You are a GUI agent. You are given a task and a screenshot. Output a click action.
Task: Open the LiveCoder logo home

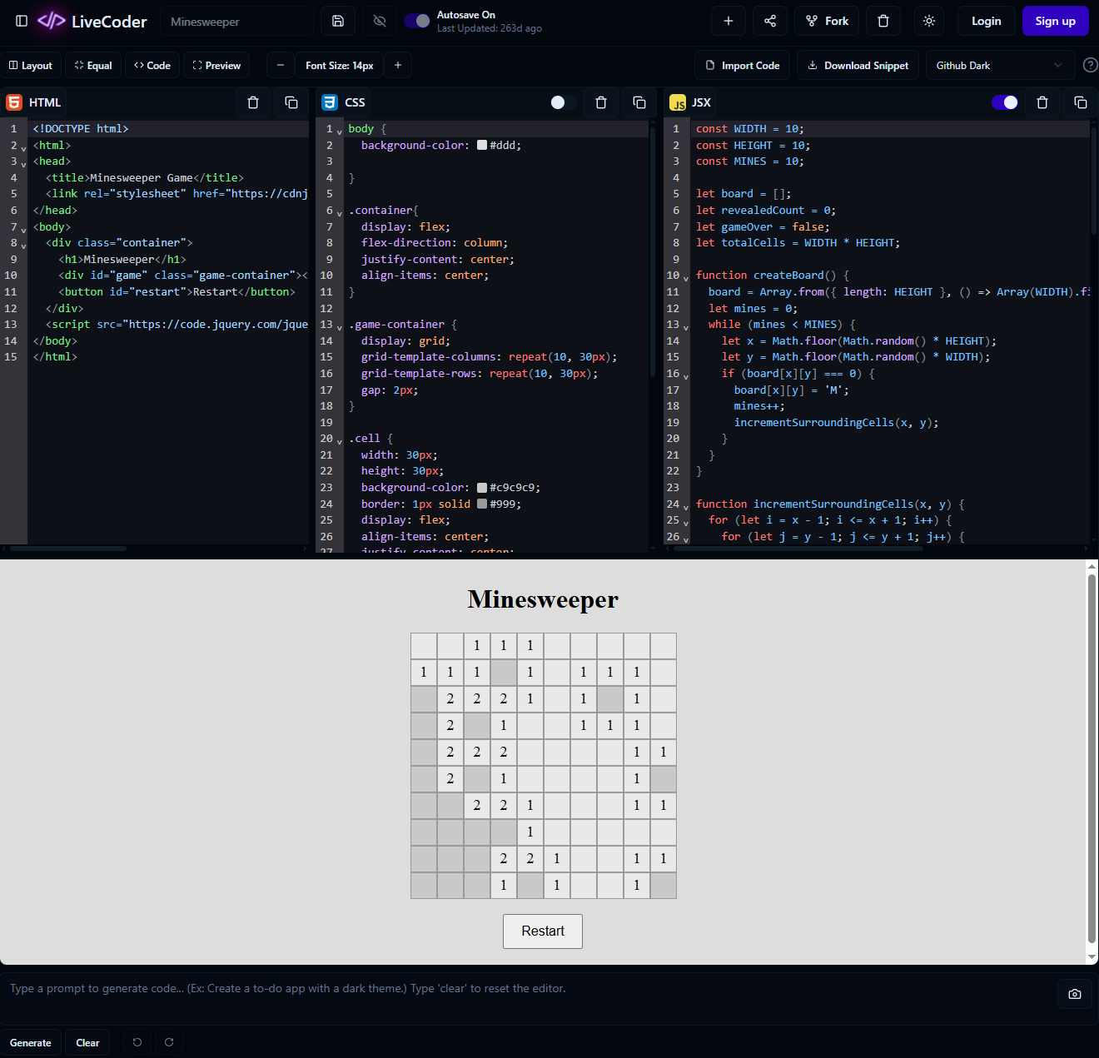92,21
